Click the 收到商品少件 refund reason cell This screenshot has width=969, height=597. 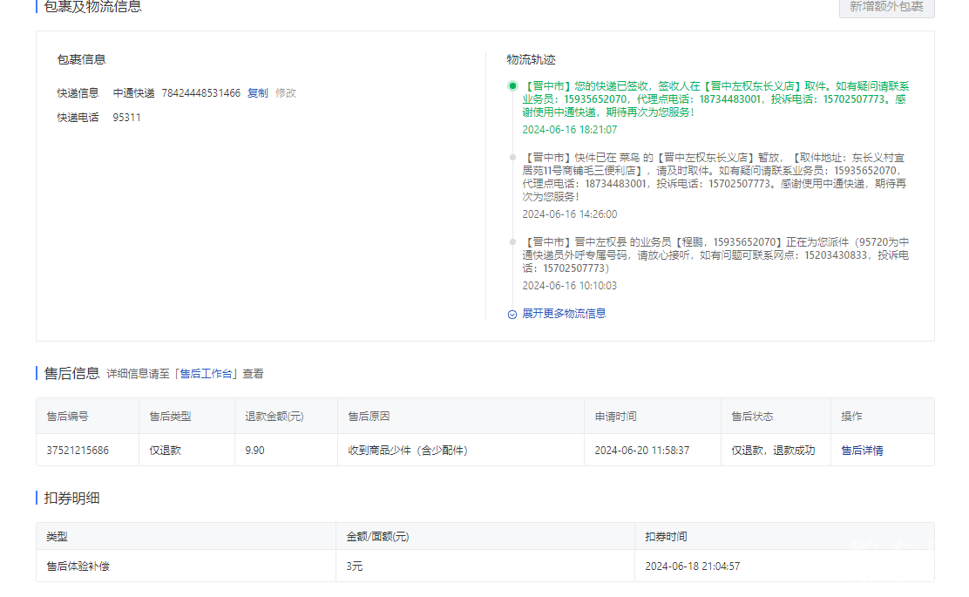pos(407,451)
